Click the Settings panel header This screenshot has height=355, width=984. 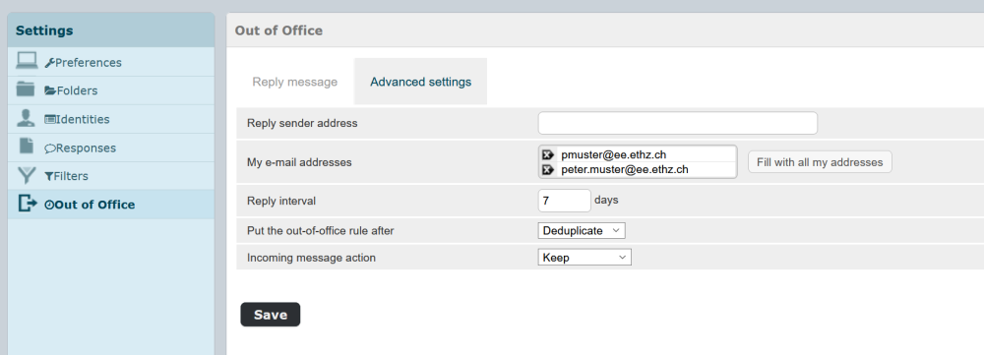tap(111, 30)
